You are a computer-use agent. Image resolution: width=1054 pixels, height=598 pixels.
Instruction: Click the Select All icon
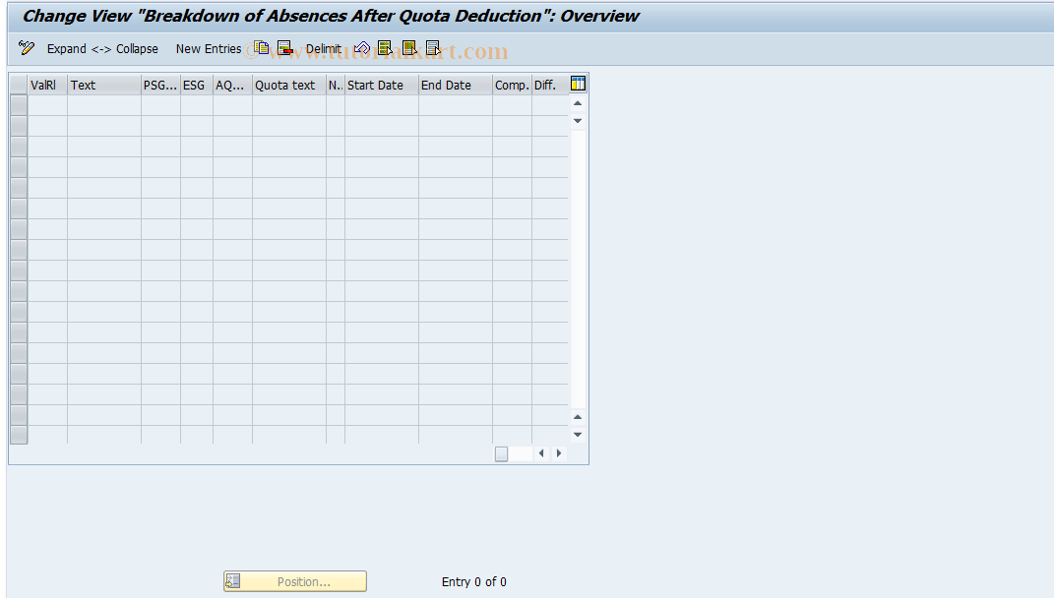[x=385, y=48]
